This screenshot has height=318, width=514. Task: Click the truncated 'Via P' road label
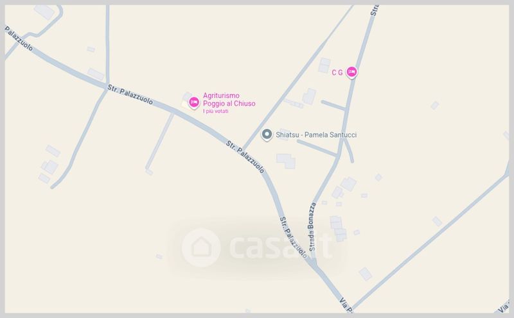pos(346,305)
